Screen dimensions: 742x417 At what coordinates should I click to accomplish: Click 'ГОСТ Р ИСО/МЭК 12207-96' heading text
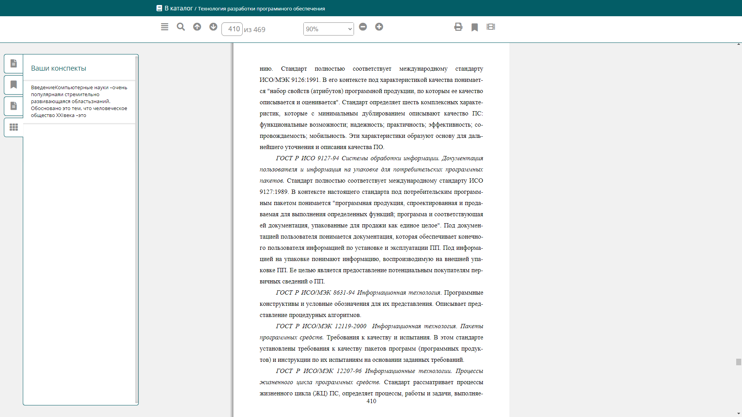coord(319,371)
